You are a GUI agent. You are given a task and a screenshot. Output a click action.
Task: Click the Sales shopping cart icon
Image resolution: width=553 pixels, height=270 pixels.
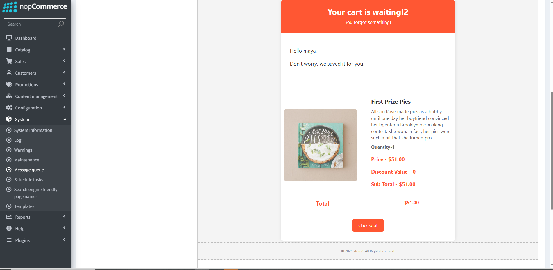click(9, 61)
